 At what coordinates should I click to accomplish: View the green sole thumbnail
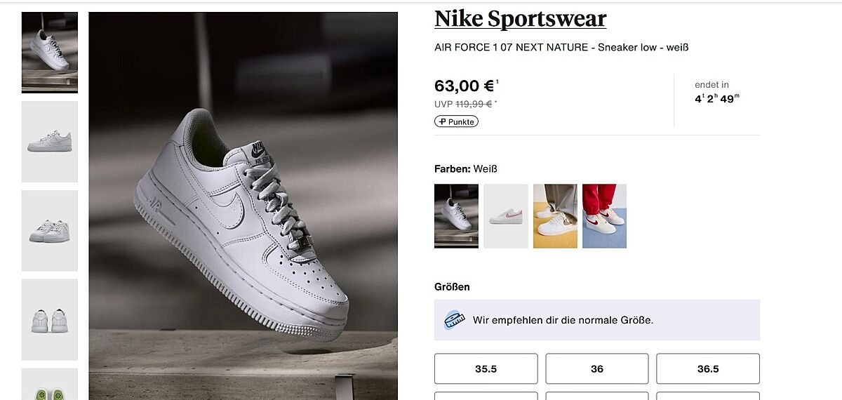(50, 384)
